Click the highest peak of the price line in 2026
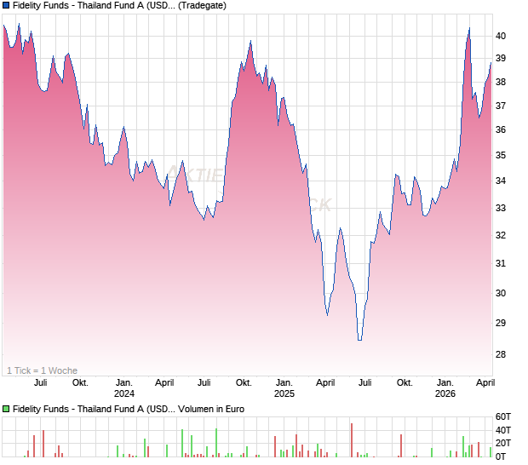 tap(468, 29)
